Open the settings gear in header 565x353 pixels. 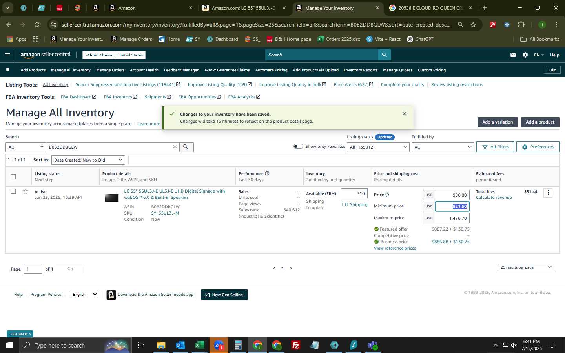[x=525, y=55]
